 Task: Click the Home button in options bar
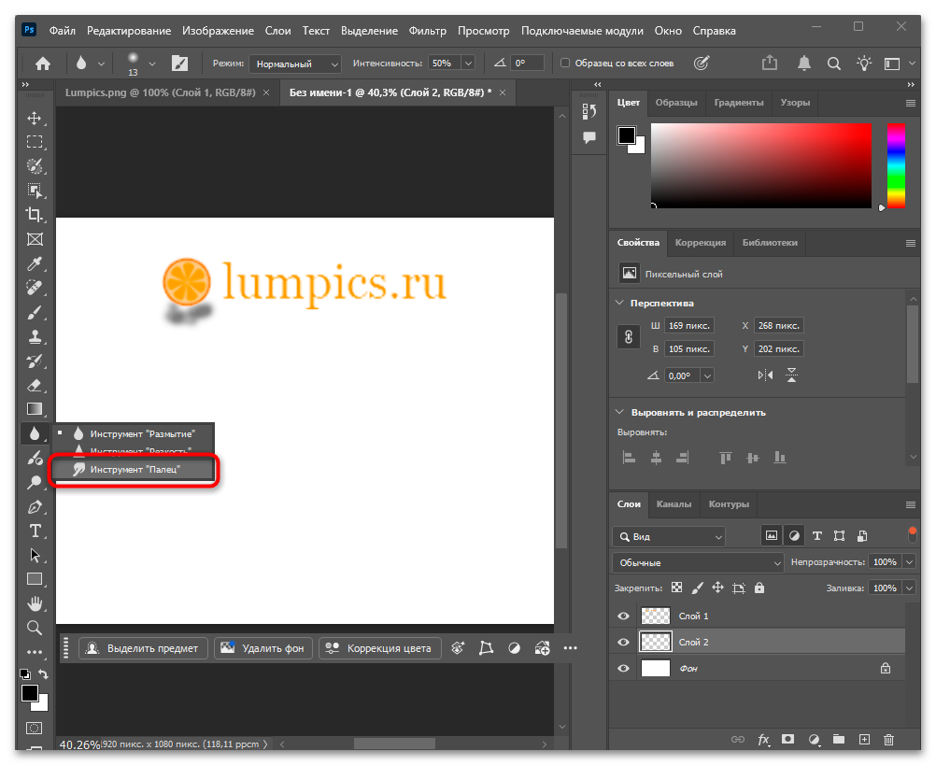pos(43,64)
